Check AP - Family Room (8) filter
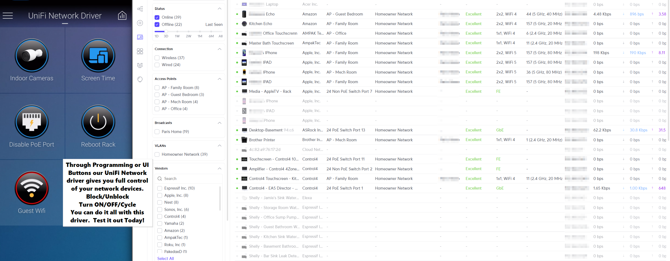The image size is (670, 261). (157, 88)
